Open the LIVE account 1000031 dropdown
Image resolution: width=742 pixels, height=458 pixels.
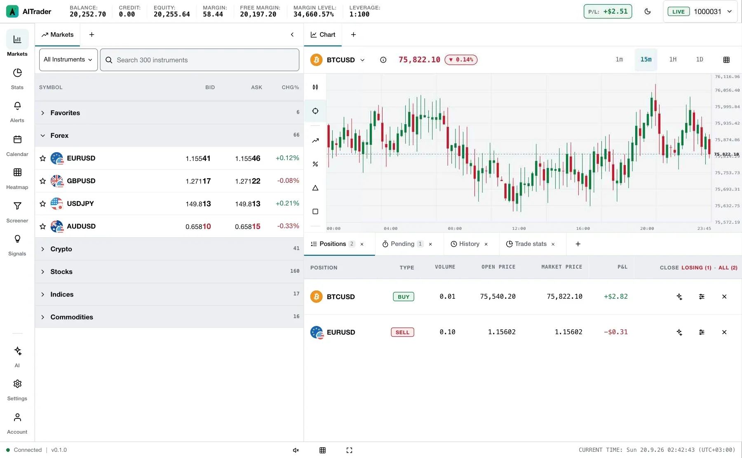click(x=700, y=12)
